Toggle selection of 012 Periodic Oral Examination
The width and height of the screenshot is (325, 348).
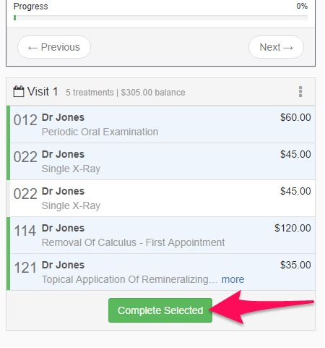pos(161,124)
